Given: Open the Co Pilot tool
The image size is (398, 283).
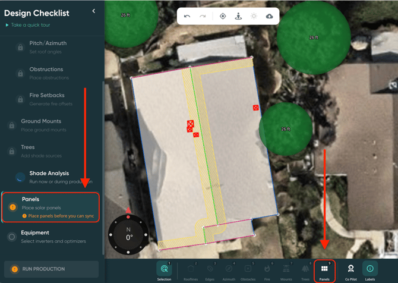Looking at the screenshot, I should pyautogui.click(x=350, y=270).
